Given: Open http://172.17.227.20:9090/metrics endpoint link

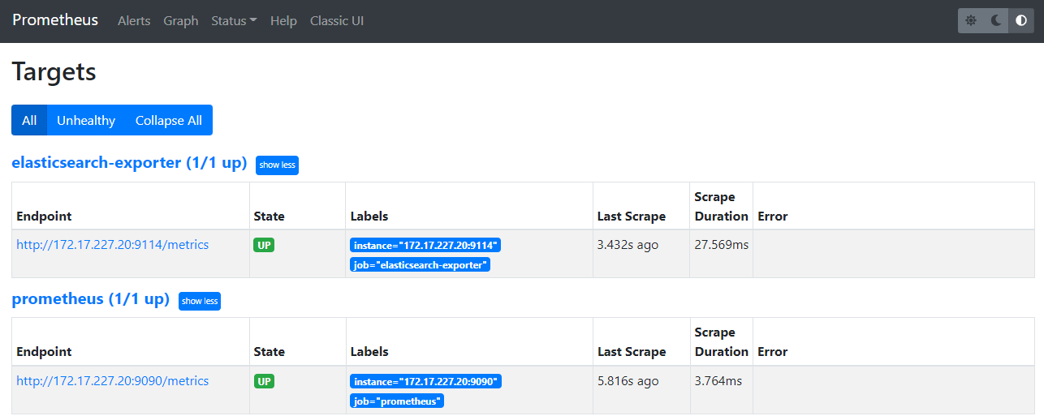Looking at the screenshot, I should (x=113, y=381).
